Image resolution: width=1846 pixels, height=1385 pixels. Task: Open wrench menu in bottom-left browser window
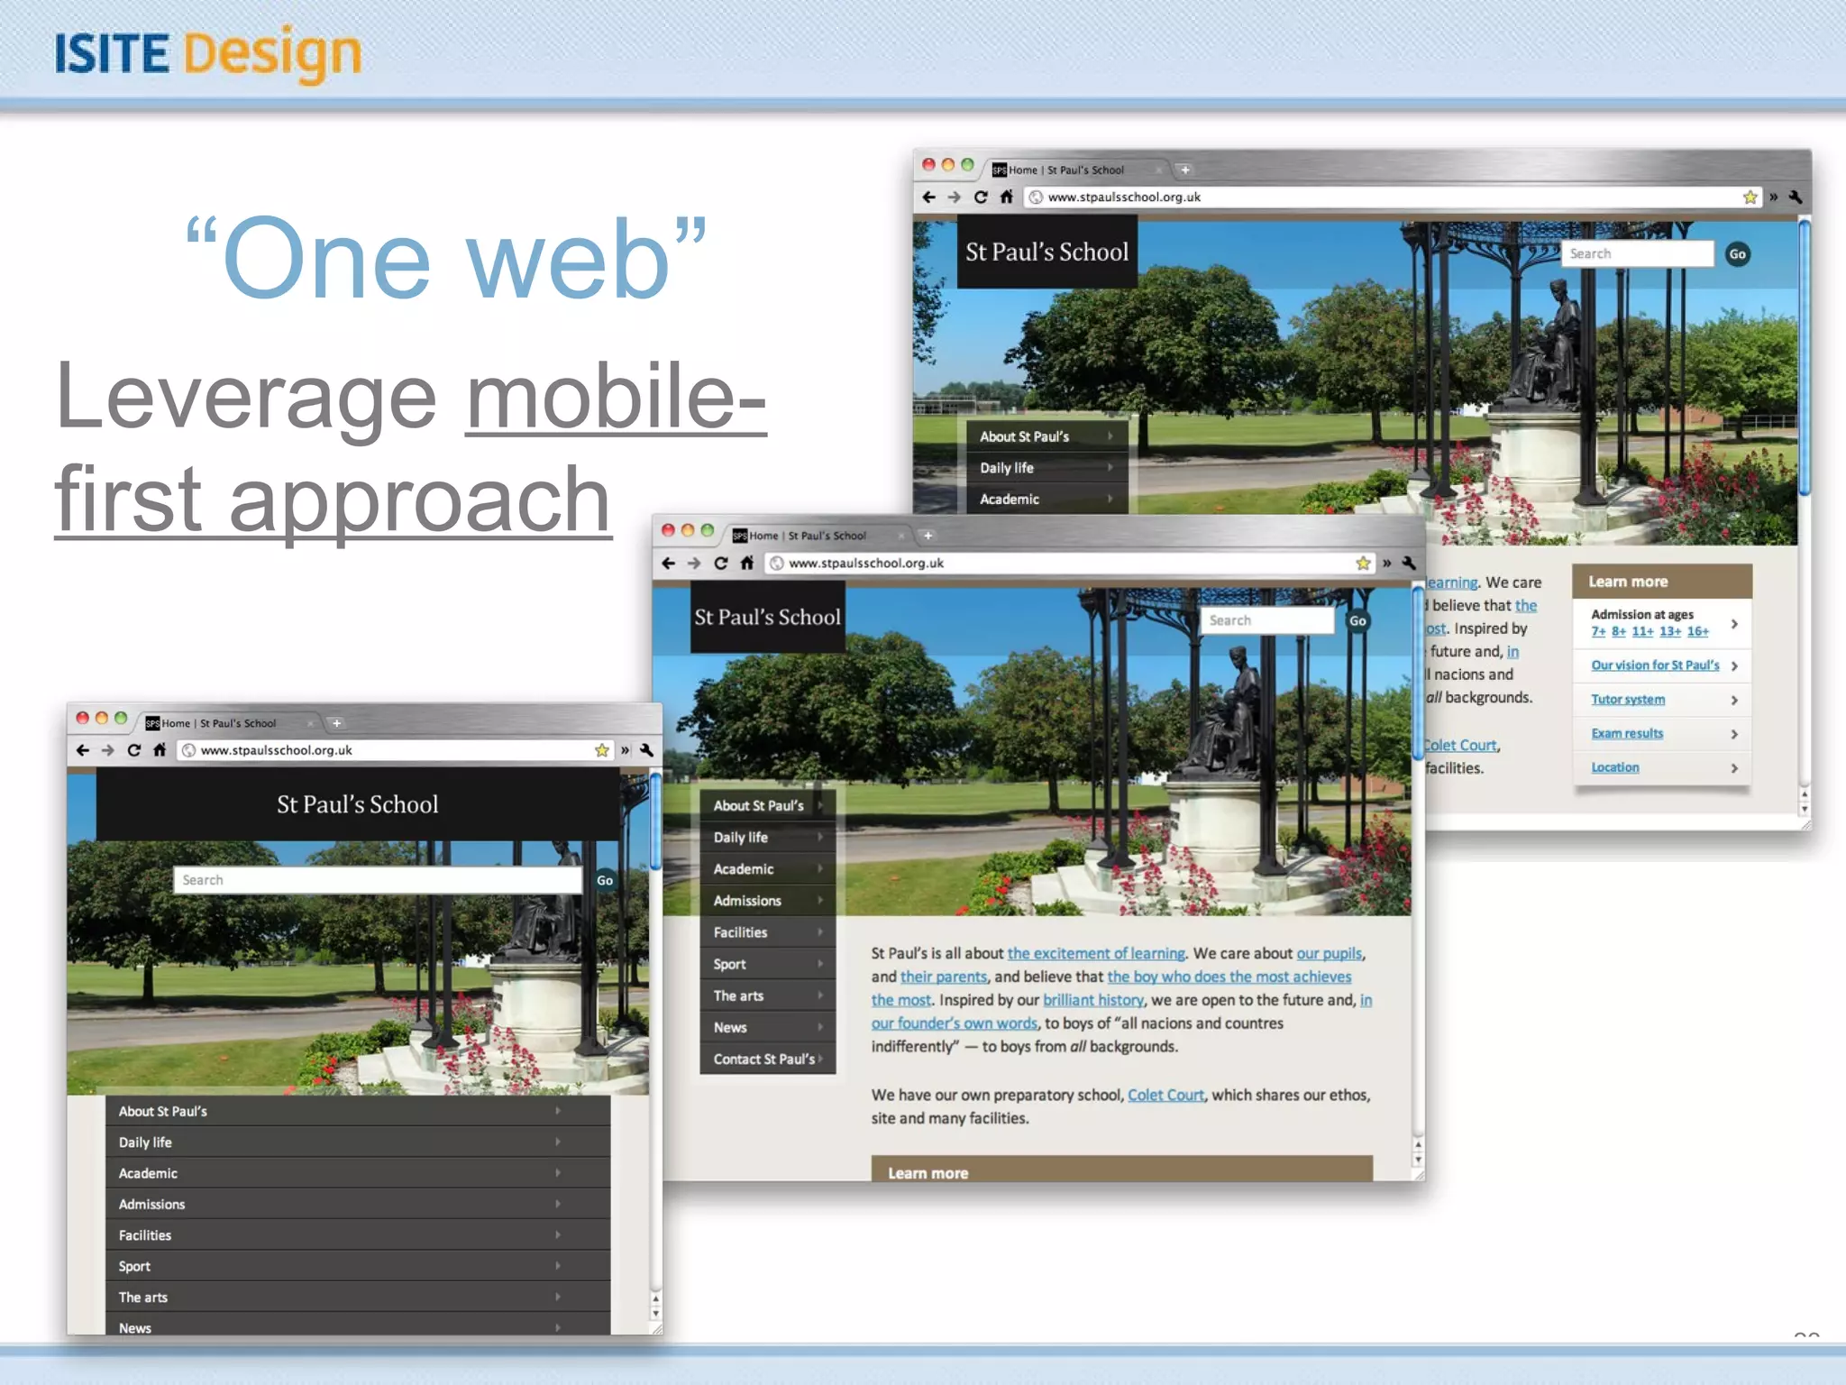coord(646,750)
